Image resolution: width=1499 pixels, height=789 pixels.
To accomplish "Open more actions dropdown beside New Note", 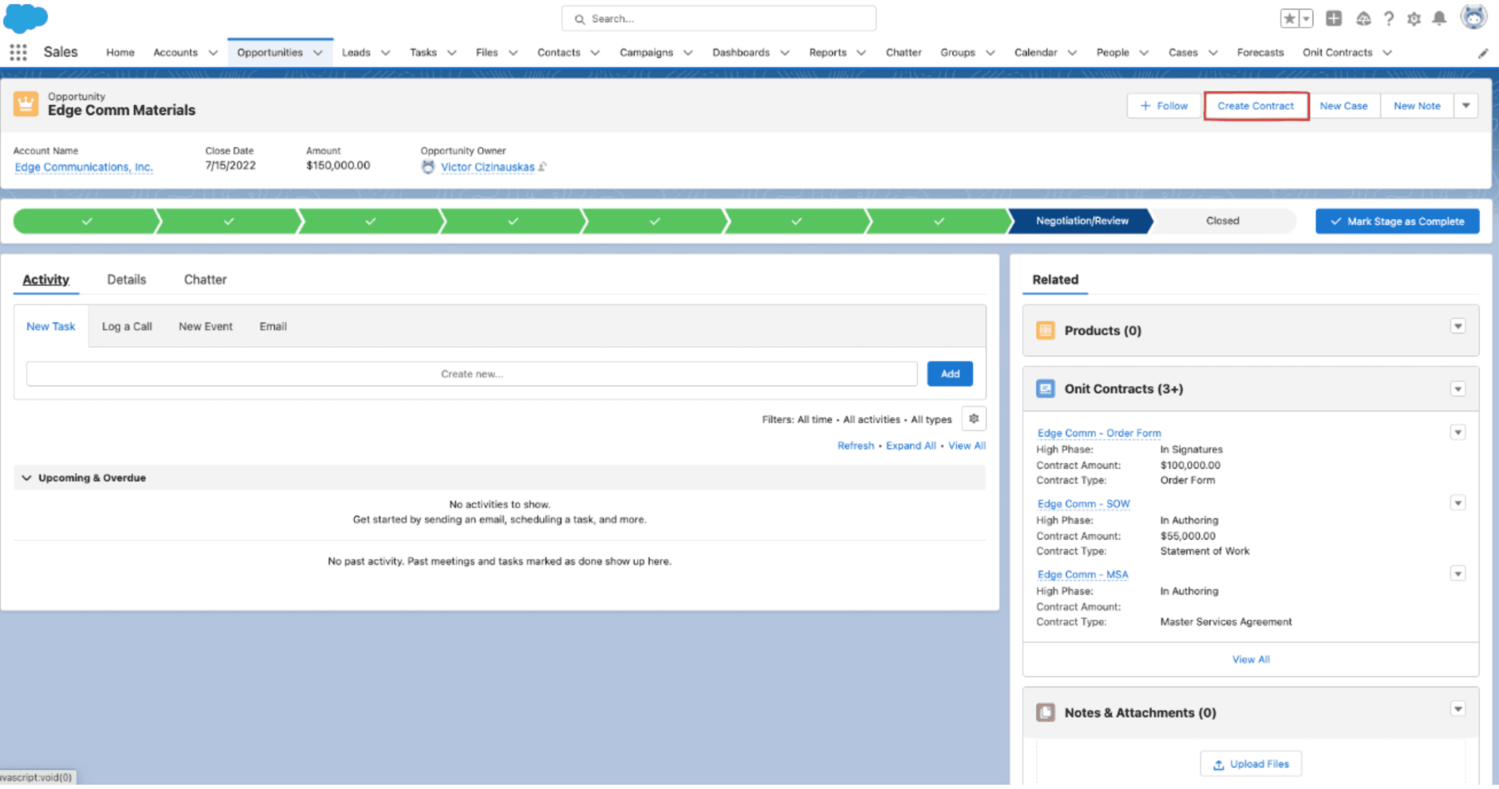I will [x=1466, y=106].
